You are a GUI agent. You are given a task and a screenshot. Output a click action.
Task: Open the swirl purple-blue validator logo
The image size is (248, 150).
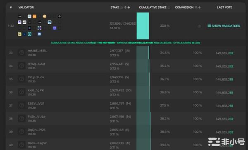(x=39, y=28)
